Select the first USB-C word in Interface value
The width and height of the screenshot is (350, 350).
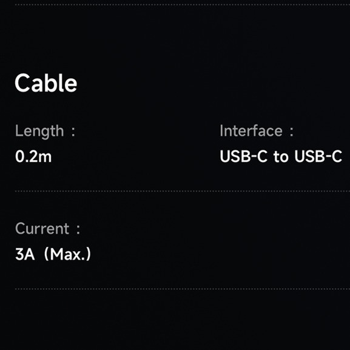[x=243, y=156]
